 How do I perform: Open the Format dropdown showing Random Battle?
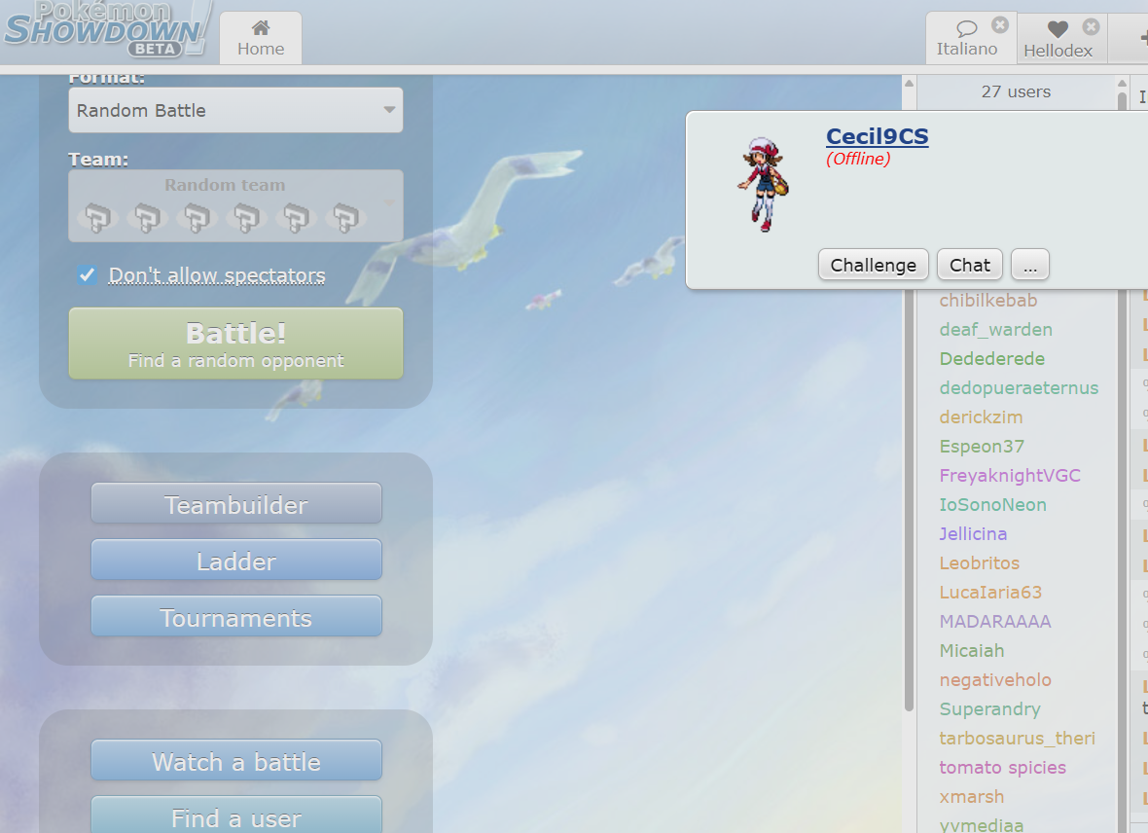[235, 110]
